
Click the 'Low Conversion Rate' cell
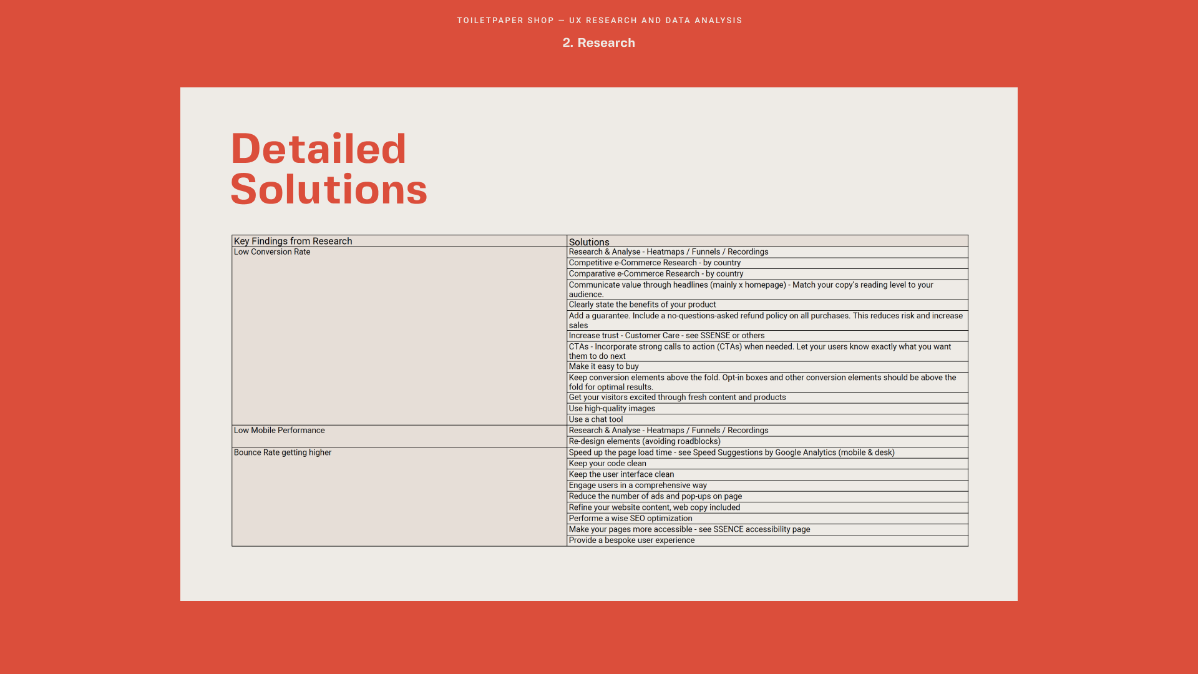coord(272,252)
